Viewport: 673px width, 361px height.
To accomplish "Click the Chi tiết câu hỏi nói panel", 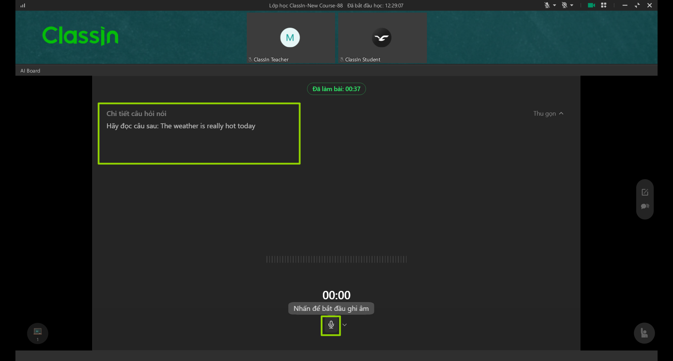I will coord(199,134).
